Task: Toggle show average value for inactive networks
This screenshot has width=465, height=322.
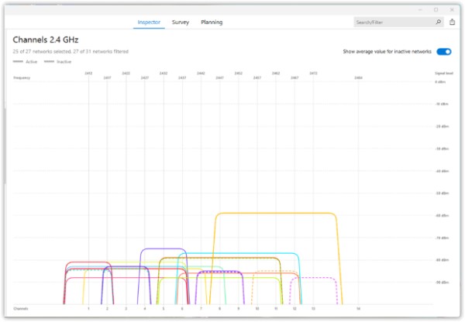Action: coord(444,52)
